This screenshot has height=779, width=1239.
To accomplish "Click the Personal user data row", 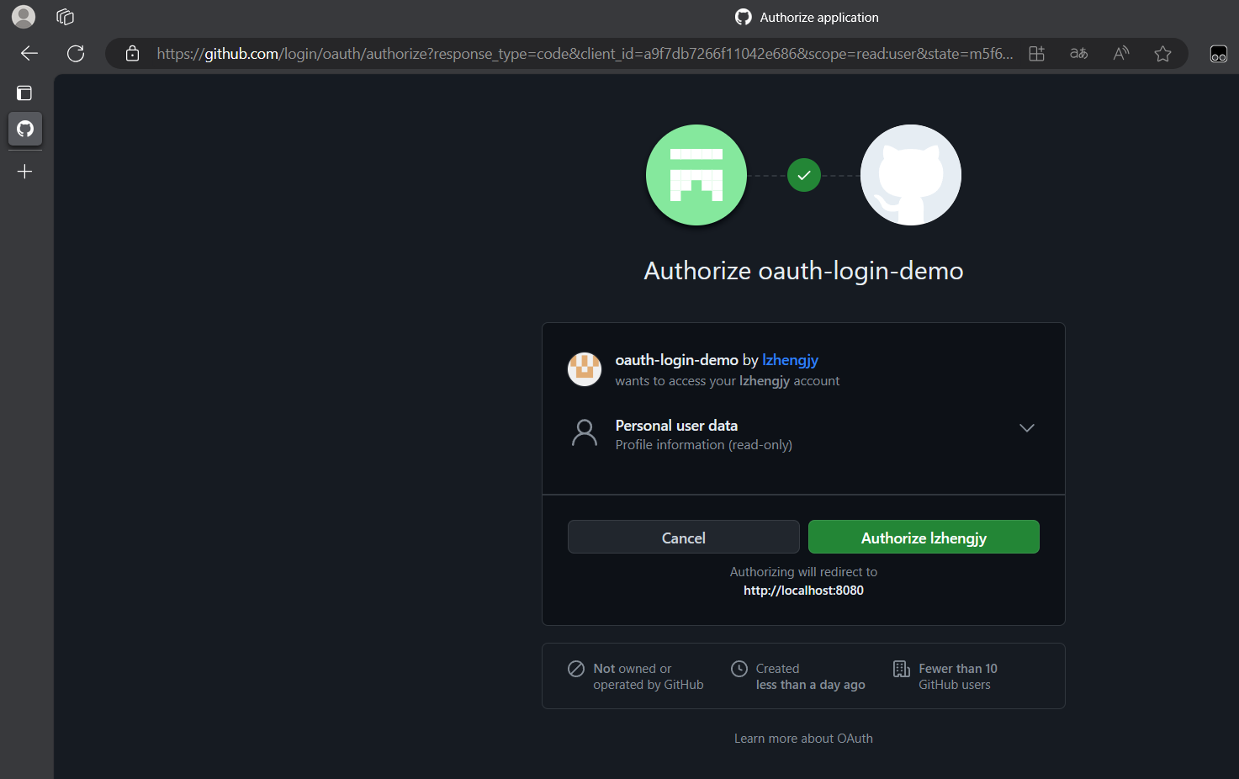I will 703,434.
